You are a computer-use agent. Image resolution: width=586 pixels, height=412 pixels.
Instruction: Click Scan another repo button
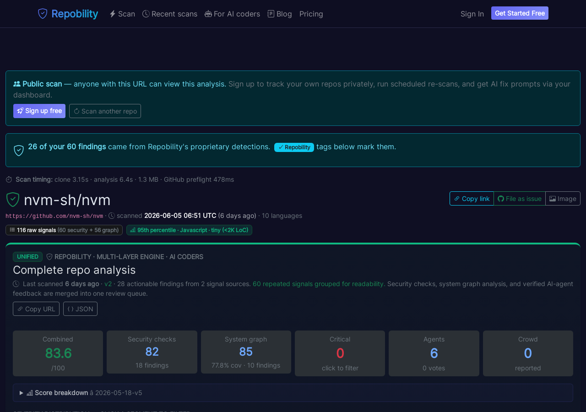pos(105,111)
